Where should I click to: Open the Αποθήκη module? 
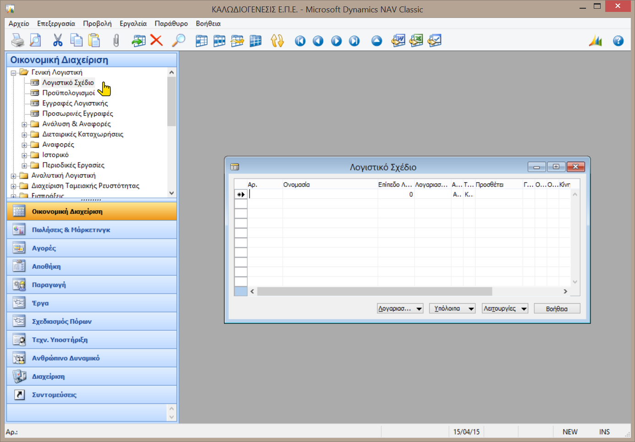tap(92, 267)
